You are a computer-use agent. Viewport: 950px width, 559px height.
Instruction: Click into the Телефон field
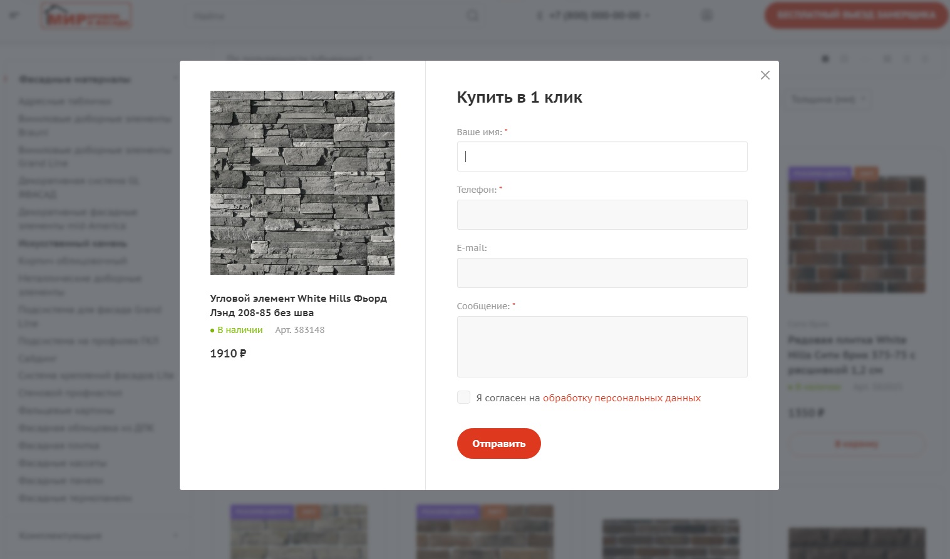[x=602, y=215]
